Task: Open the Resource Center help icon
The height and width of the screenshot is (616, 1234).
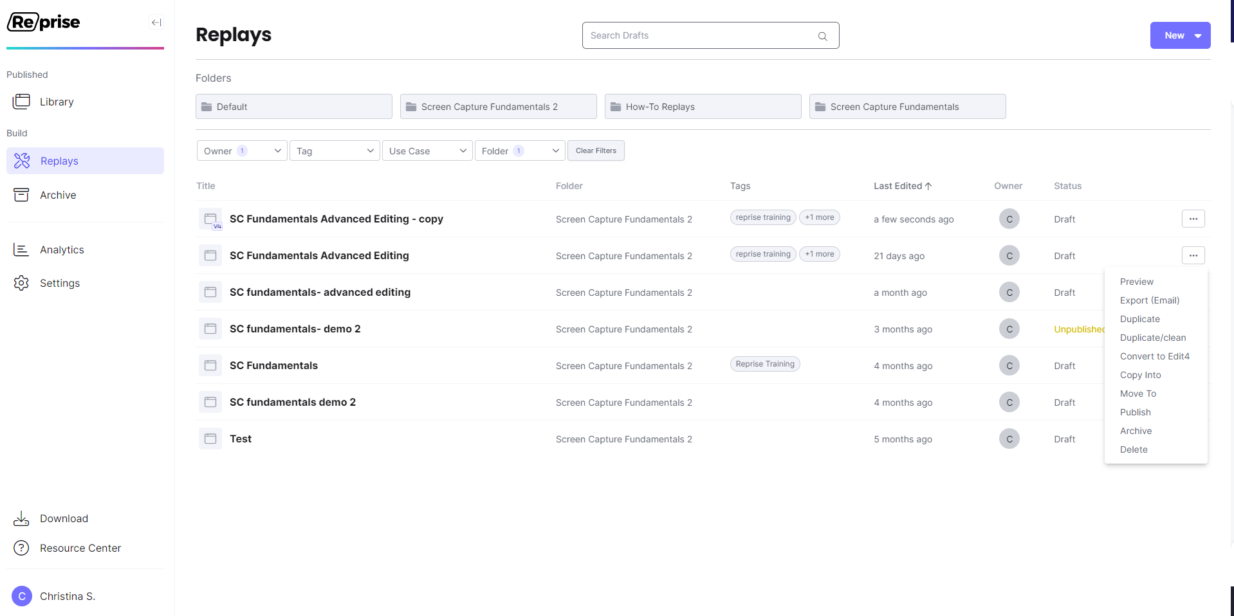Action: [x=21, y=548]
